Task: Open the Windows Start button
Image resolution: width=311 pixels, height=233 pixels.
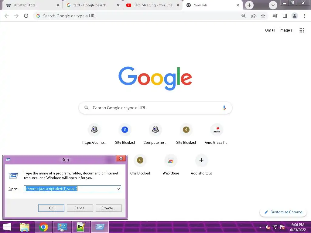Action: [7, 227]
